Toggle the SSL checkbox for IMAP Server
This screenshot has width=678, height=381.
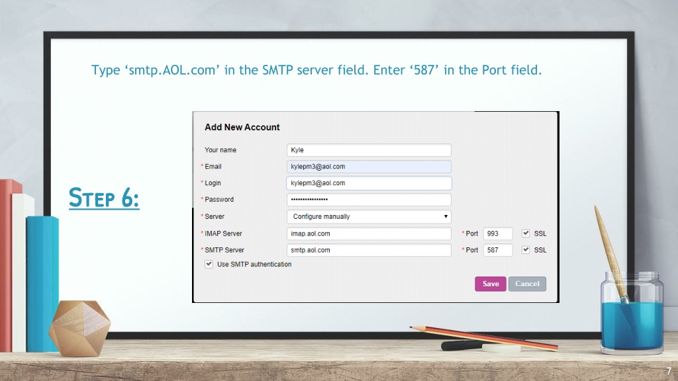[526, 233]
